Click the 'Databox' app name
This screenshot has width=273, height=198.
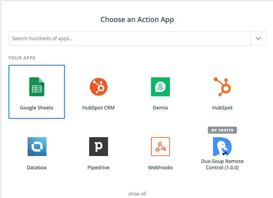click(37, 168)
